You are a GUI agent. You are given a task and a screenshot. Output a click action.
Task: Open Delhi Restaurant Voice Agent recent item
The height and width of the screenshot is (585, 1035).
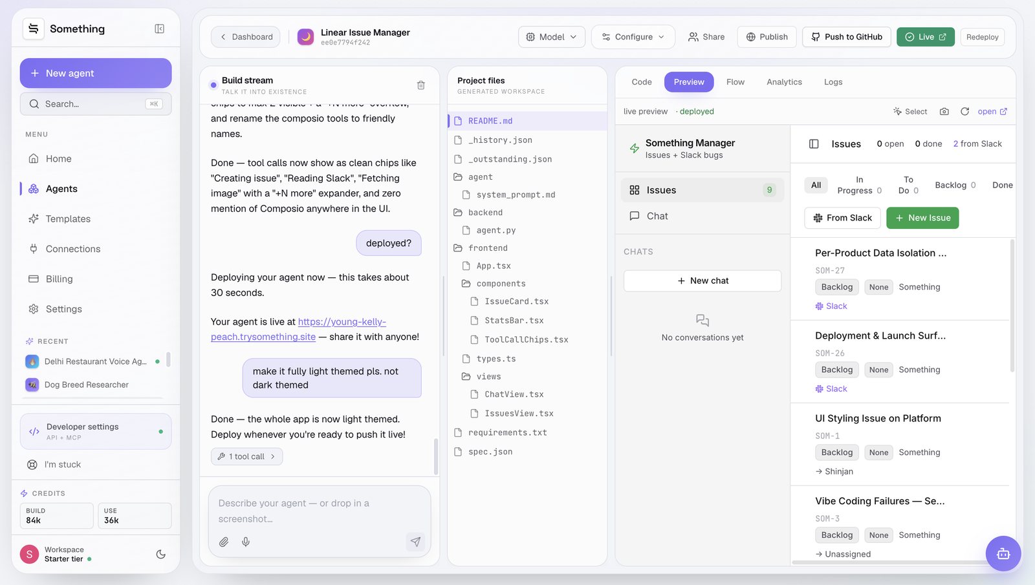tap(92, 361)
